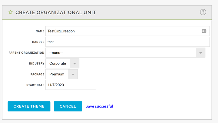Click the Start Date field showing 11/7/2020
Viewport: 218px width, 123px height.
[71, 85]
